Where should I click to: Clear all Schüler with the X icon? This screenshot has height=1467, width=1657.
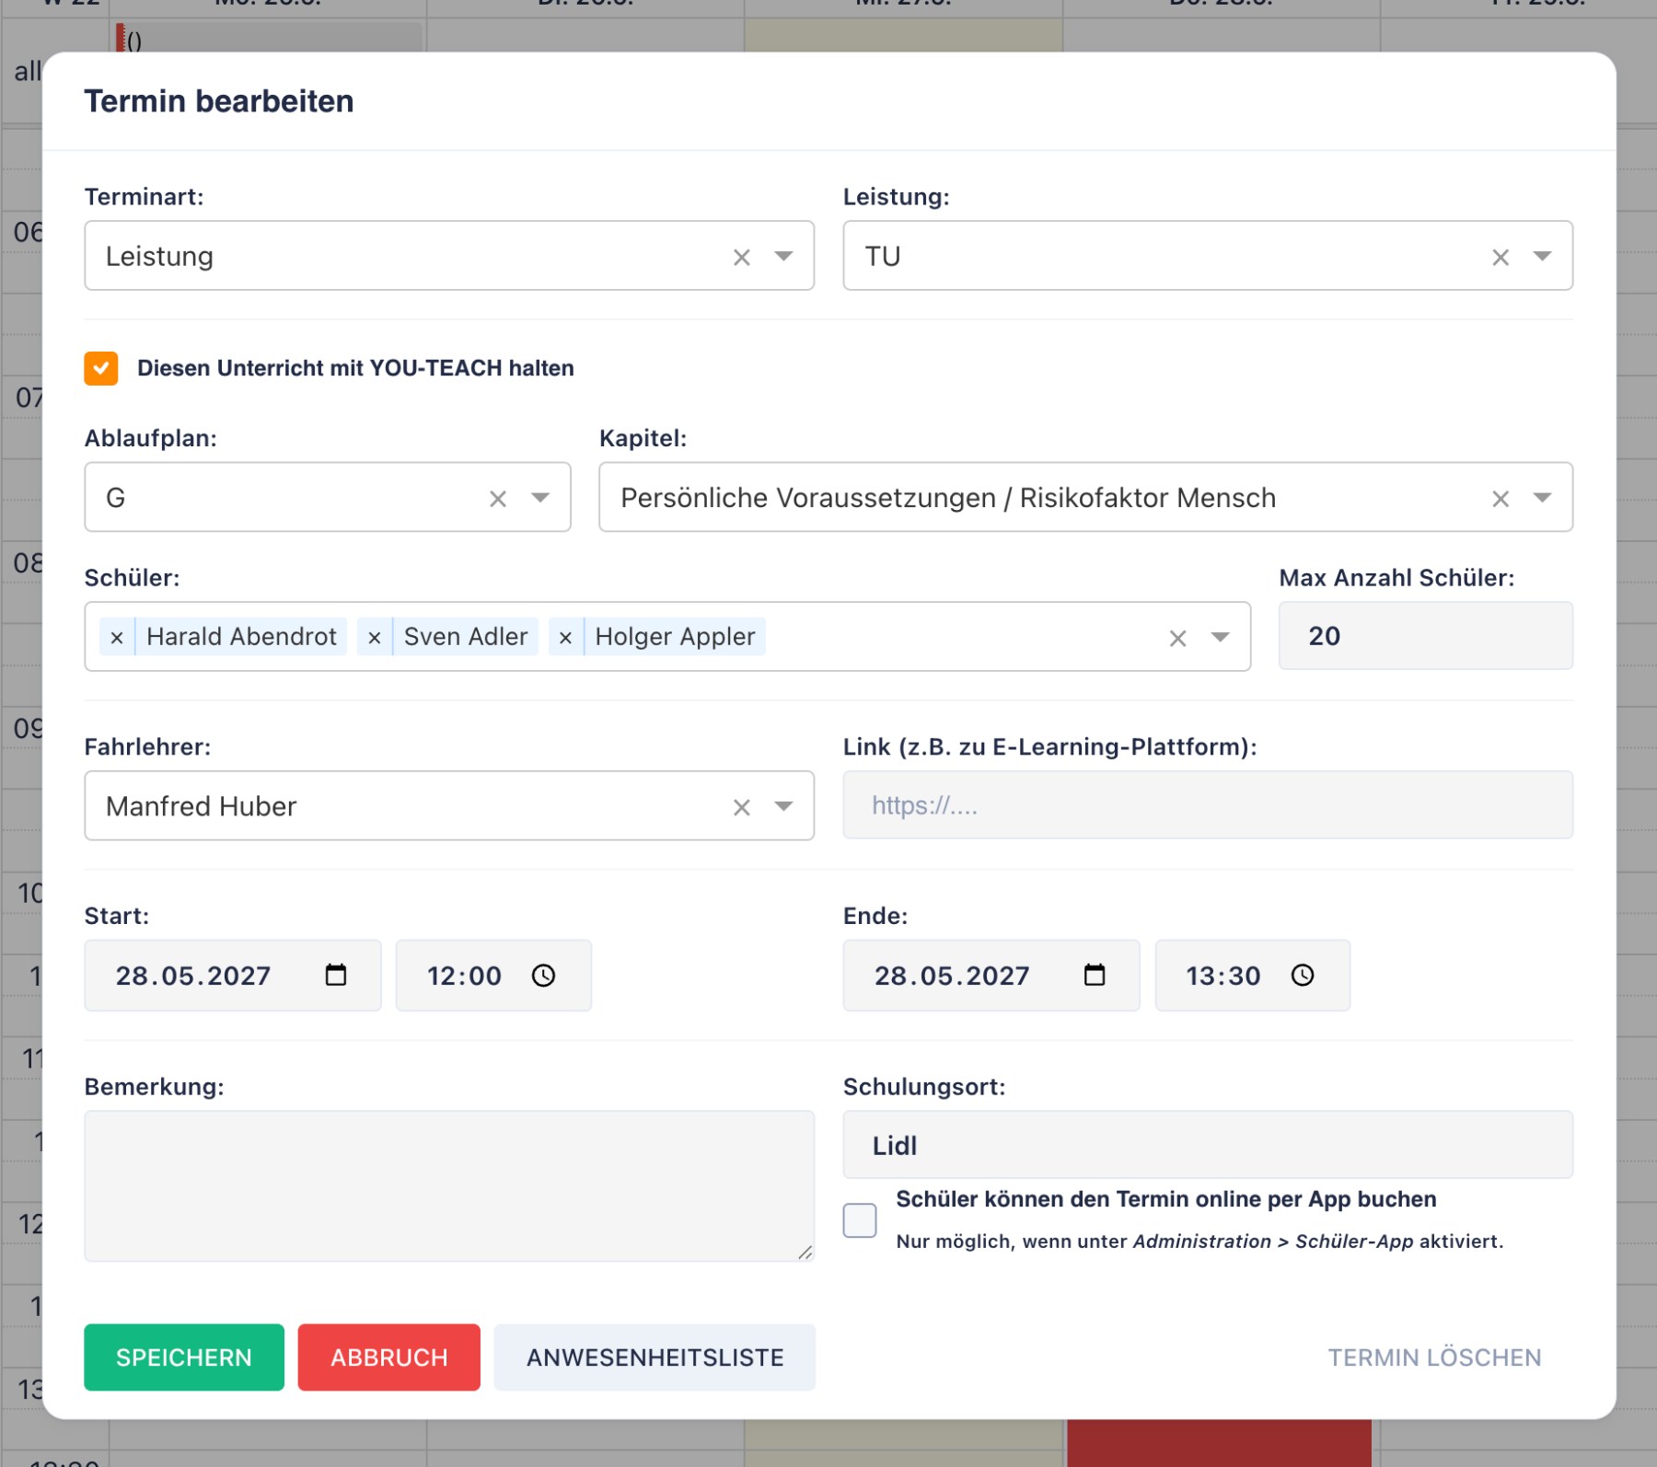[1177, 638]
